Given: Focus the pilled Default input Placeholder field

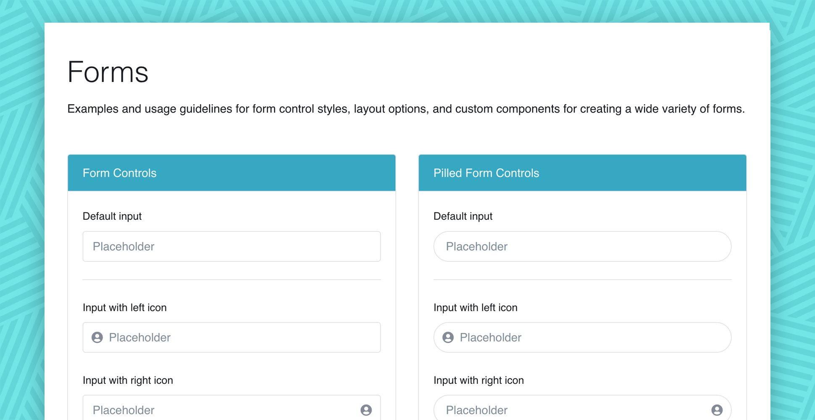Looking at the screenshot, I should click(x=582, y=247).
